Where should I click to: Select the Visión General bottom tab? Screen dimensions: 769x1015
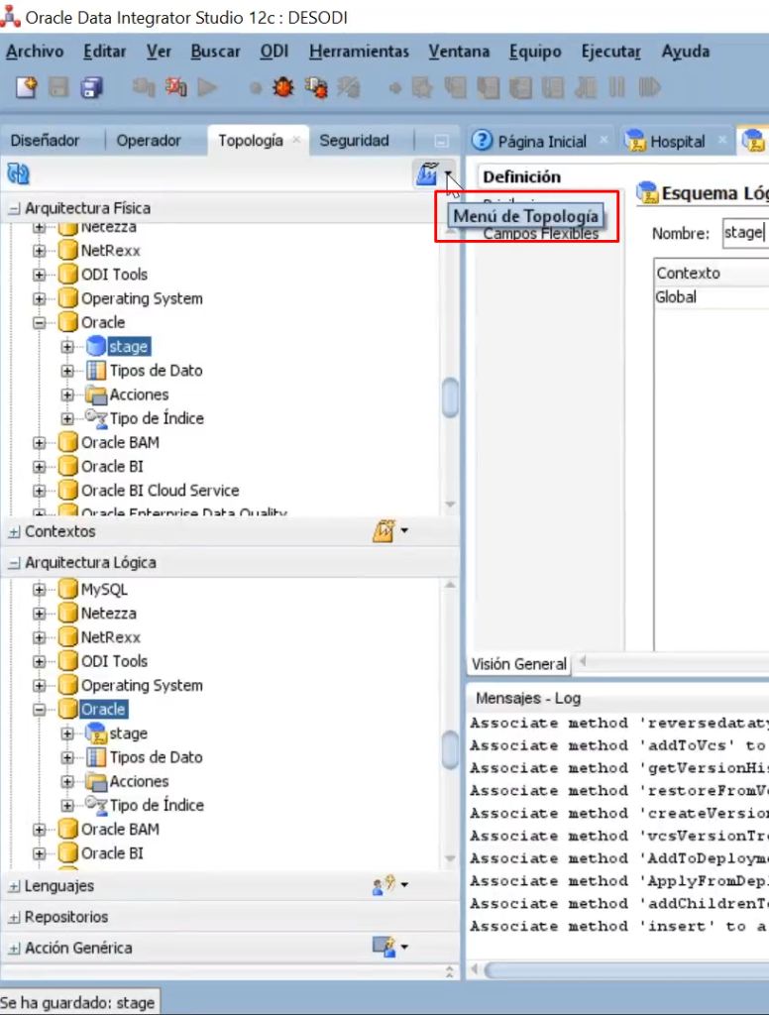pos(519,664)
